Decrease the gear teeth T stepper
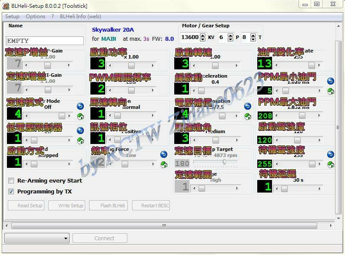 (x=253, y=39)
